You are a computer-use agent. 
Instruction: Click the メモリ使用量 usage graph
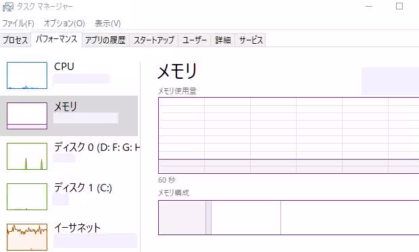coord(289,135)
